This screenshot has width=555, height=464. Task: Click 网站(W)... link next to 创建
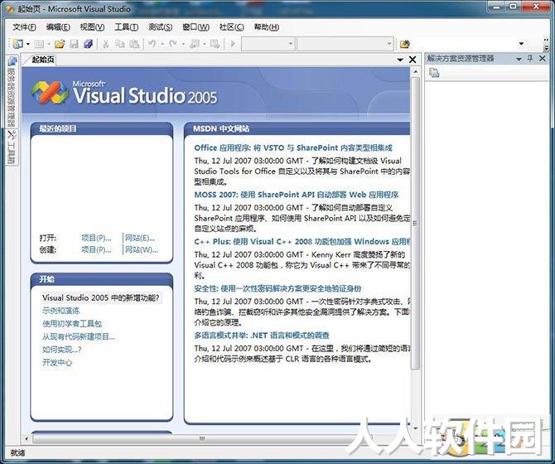click(141, 250)
